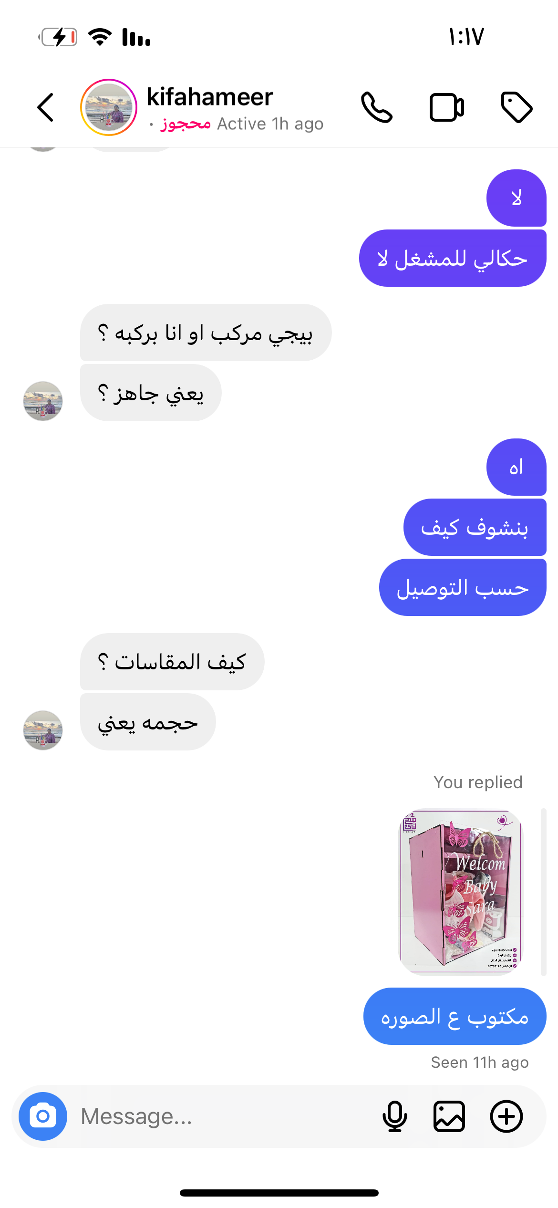Viewport: 558px width, 1208px height.
Task: Tap the 'كيف المقاسات ؟' received message
Action: click(172, 662)
